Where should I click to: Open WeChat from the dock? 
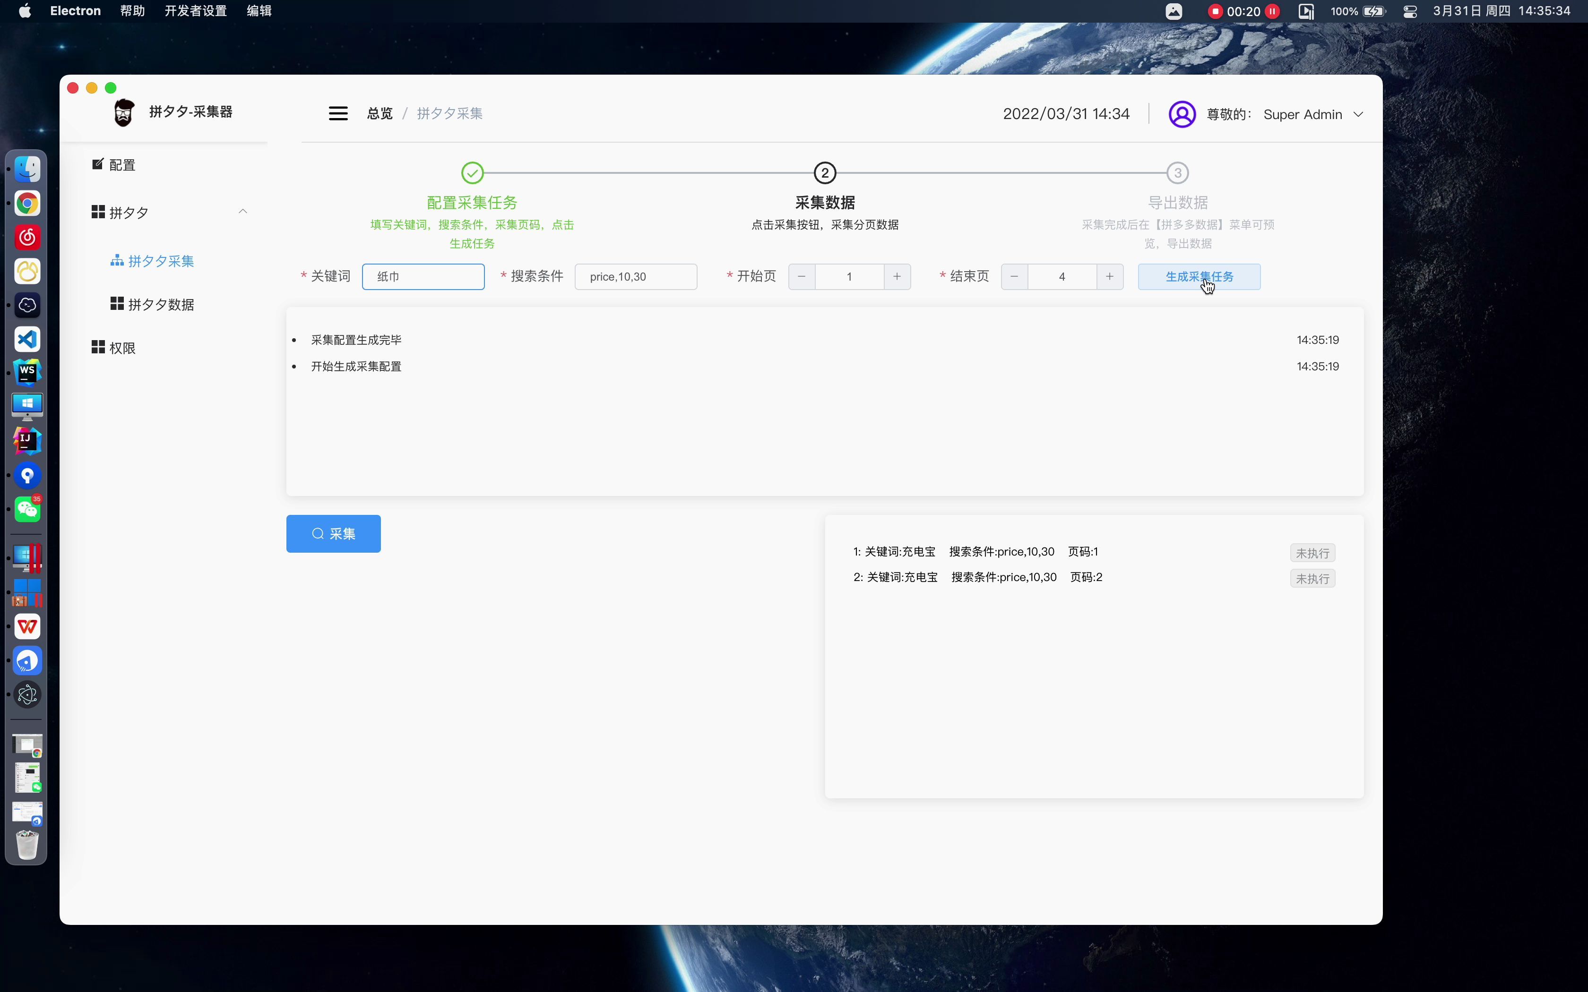click(x=27, y=509)
